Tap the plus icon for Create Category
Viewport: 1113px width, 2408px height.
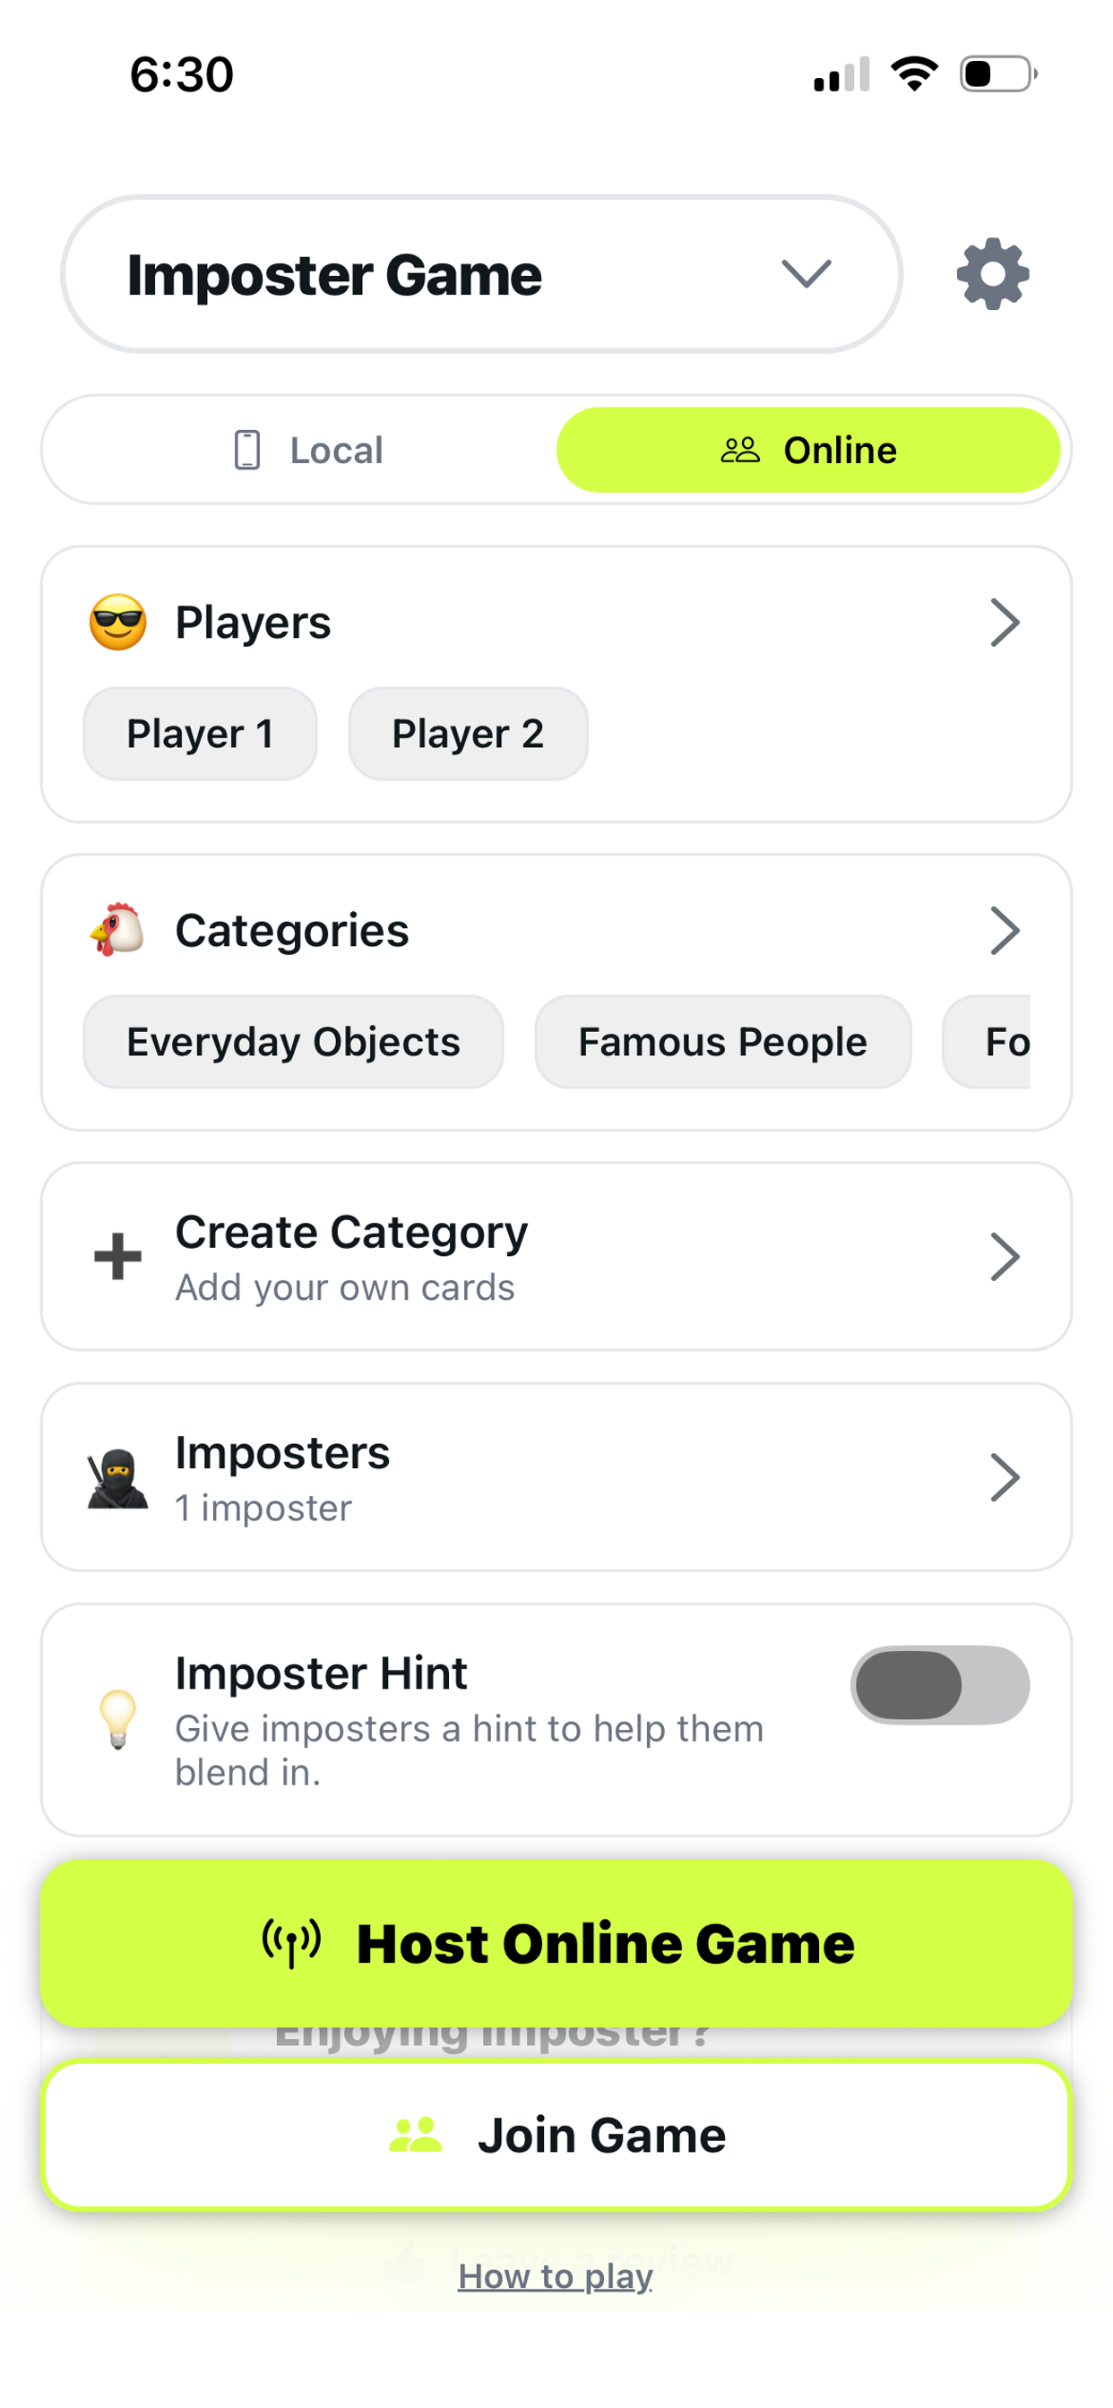click(118, 1256)
